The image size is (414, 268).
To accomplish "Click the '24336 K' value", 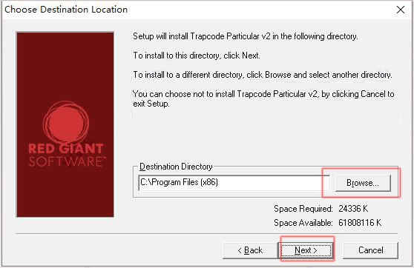I will [353, 209].
